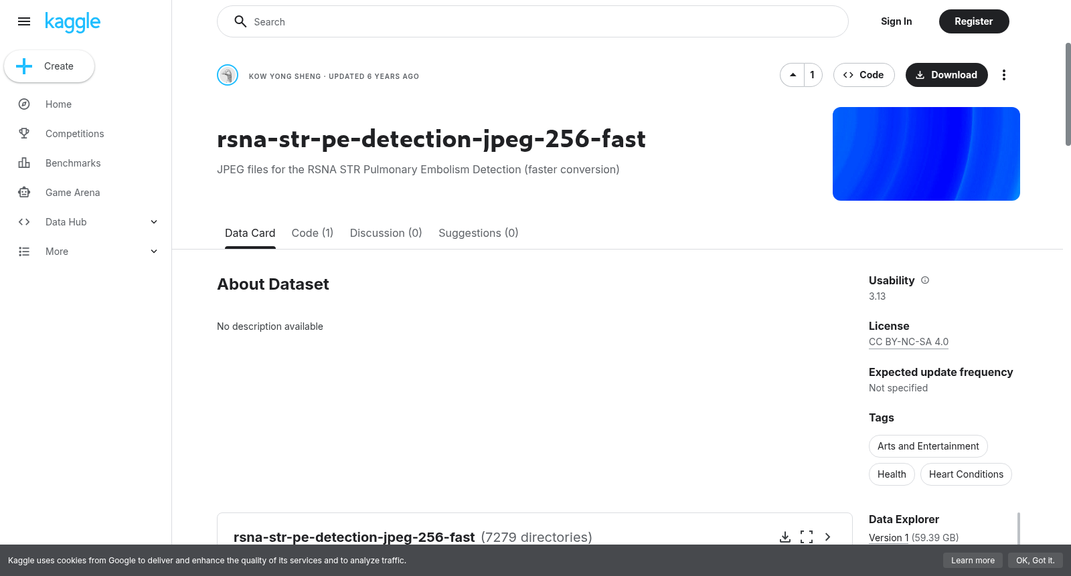Image resolution: width=1071 pixels, height=576 pixels.
Task: Click the Sign In button
Action: click(x=896, y=21)
